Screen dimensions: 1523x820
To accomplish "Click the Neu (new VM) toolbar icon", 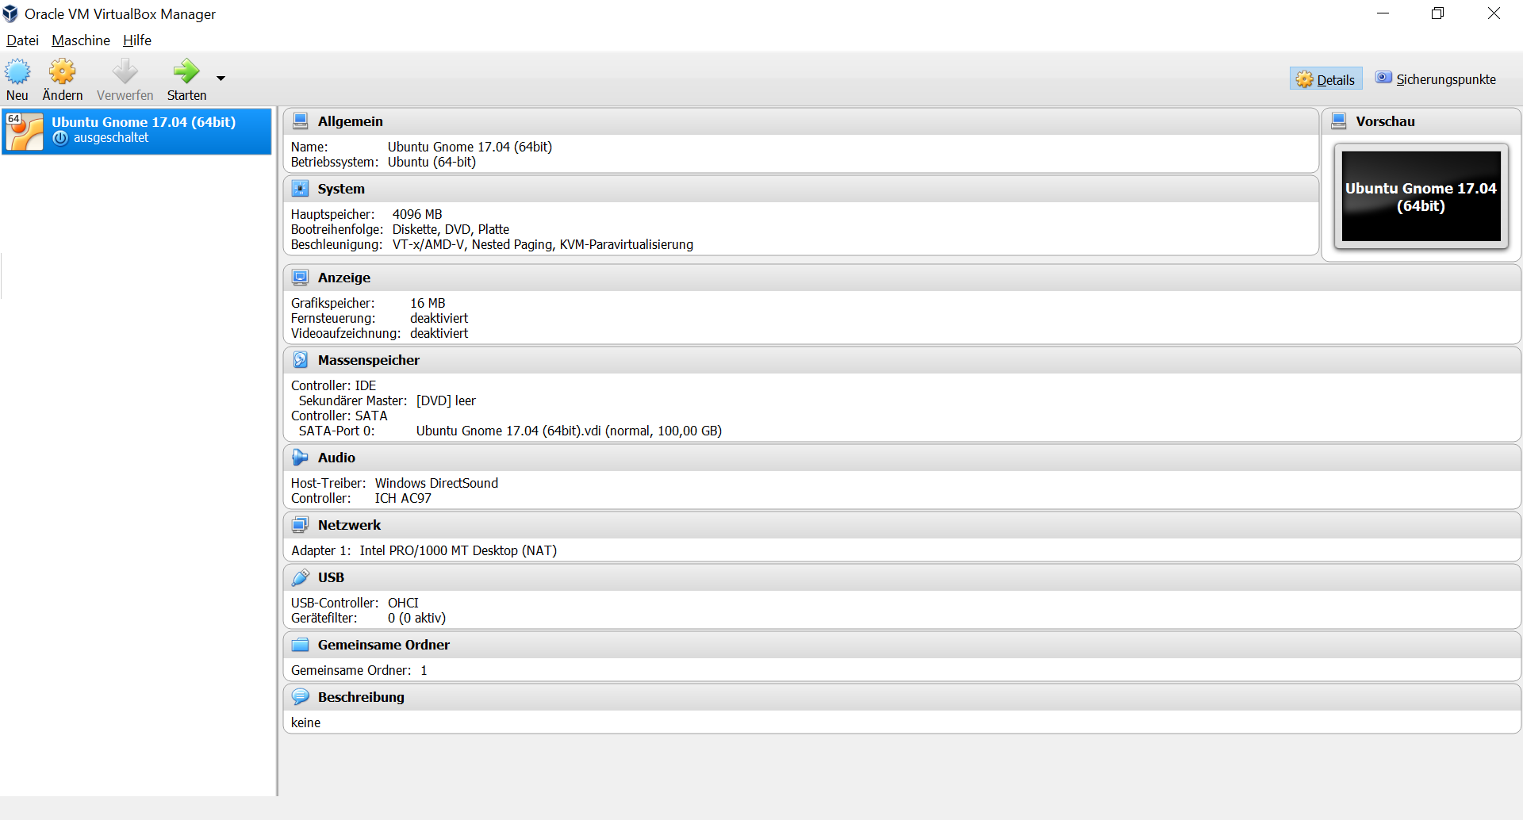I will (x=17, y=72).
